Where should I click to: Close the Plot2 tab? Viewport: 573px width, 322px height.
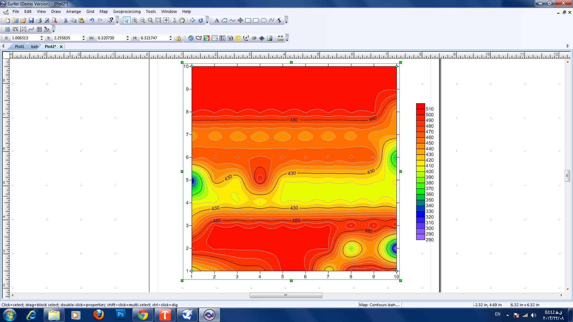(61, 47)
